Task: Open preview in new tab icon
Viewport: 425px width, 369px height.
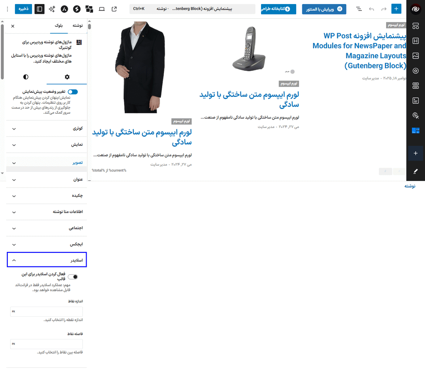Action: coord(115,9)
